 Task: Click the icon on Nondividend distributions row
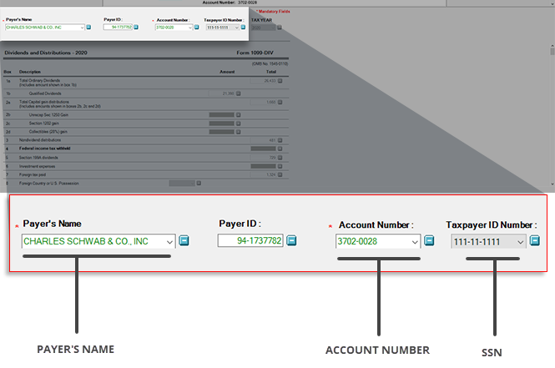[x=280, y=140]
